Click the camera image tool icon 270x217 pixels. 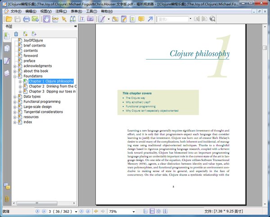pyautogui.click(x=90, y=19)
